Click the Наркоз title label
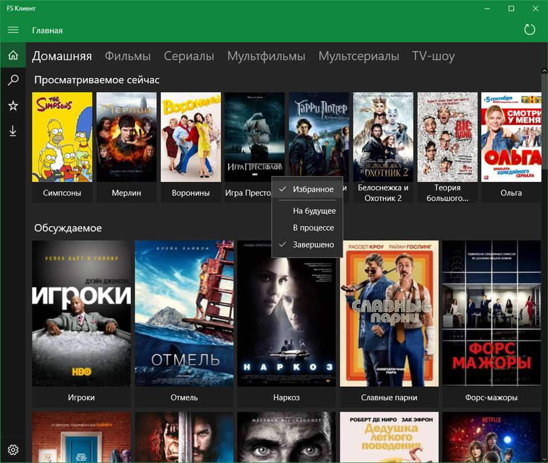The image size is (548, 463). point(287,398)
